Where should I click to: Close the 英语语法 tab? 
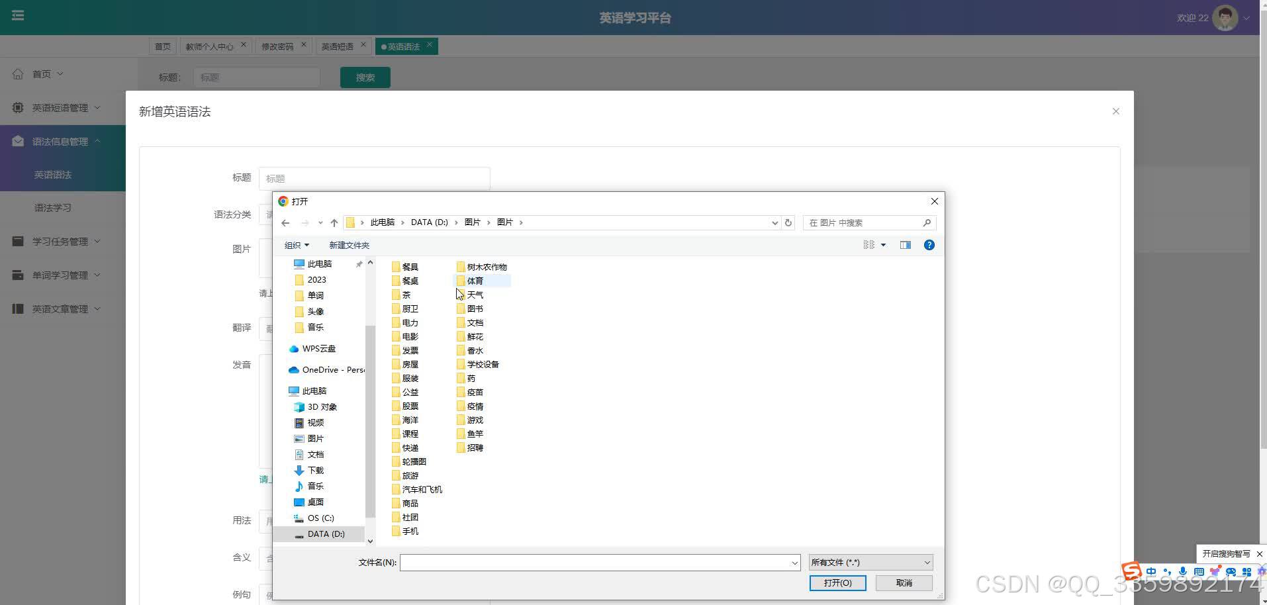coord(430,45)
